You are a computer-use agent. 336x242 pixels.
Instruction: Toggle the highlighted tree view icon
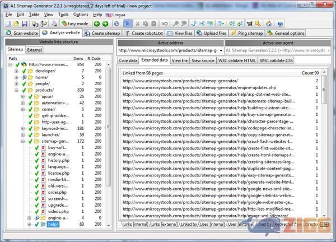point(128,24)
